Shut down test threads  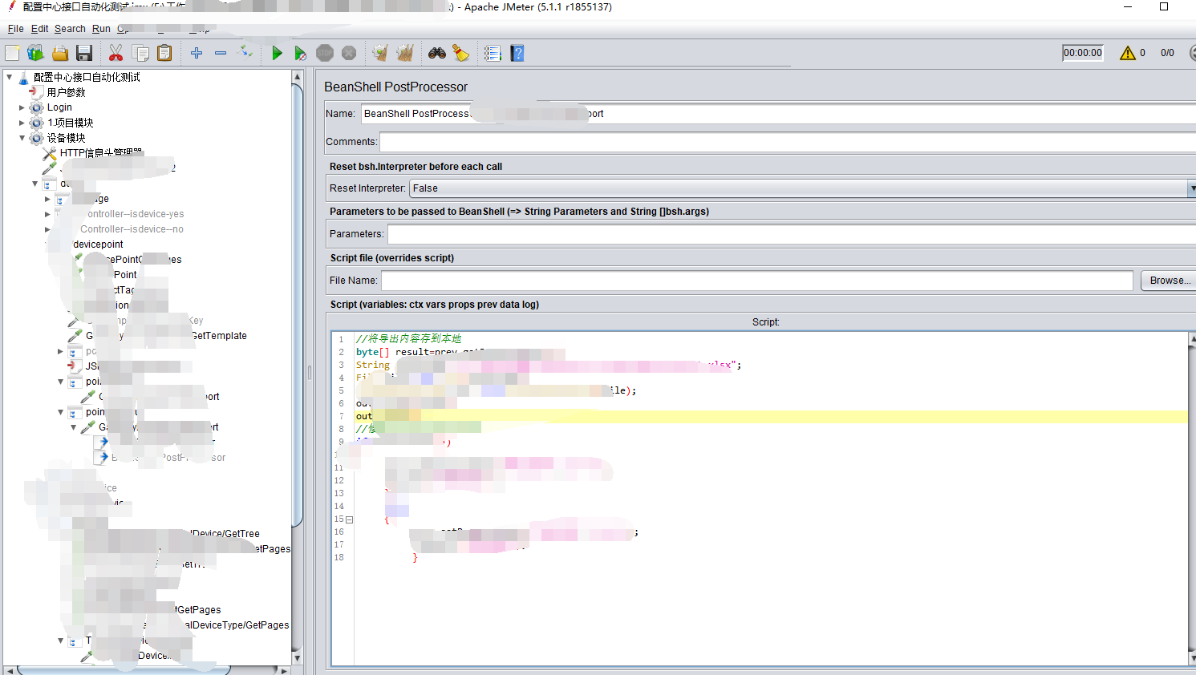tap(349, 53)
